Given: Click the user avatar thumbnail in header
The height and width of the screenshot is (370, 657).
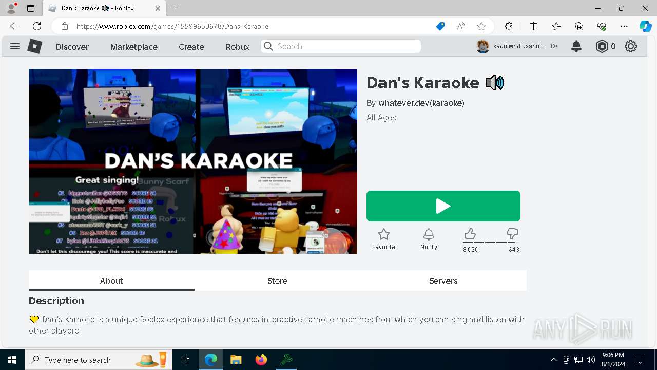Looking at the screenshot, I should pyautogui.click(x=483, y=46).
